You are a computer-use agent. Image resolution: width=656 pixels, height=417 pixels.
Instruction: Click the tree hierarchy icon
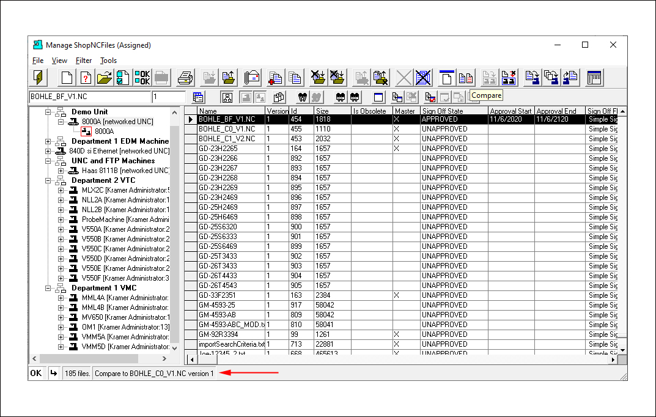(x=227, y=97)
